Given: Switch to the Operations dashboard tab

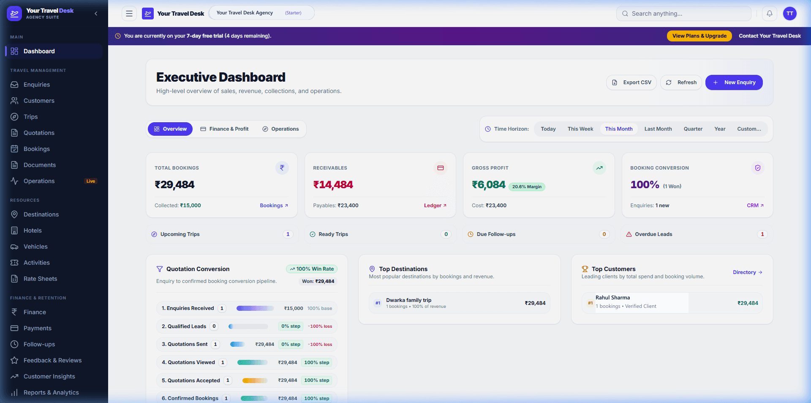Looking at the screenshot, I should [x=280, y=129].
